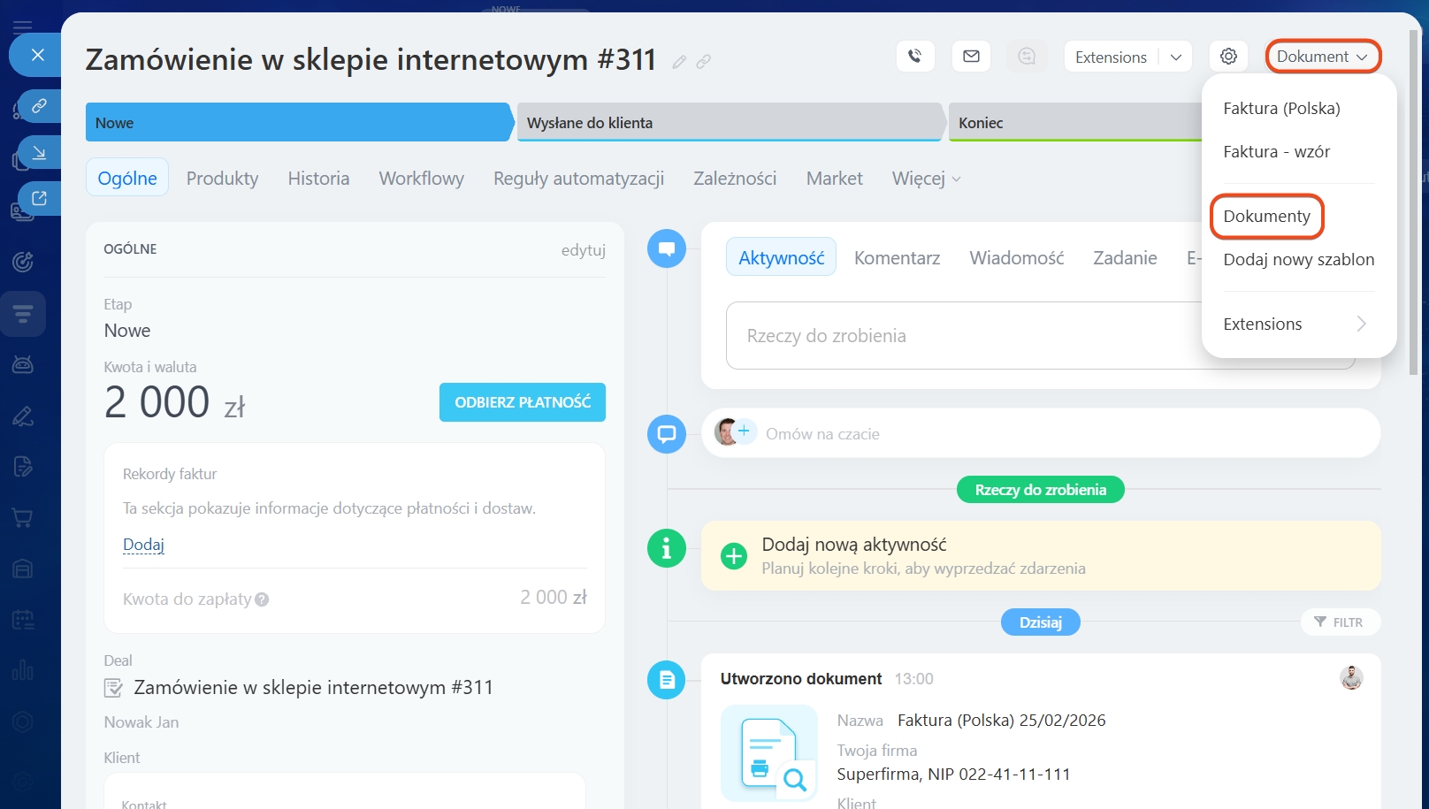The height and width of the screenshot is (809, 1429).
Task: Open the e-signature pen icon in sidebar
Action: (23, 416)
